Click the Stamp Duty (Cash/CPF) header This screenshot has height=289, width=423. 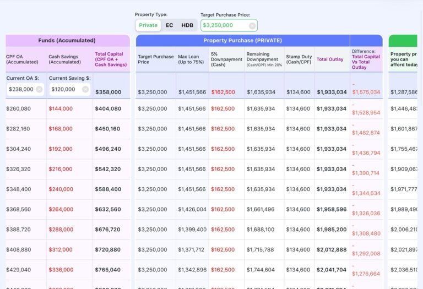click(299, 59)
